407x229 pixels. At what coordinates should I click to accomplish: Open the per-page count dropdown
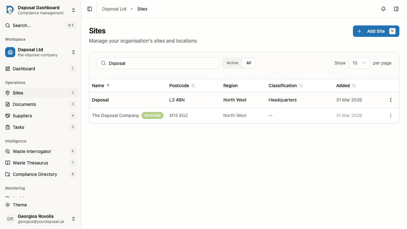[359, 63]
